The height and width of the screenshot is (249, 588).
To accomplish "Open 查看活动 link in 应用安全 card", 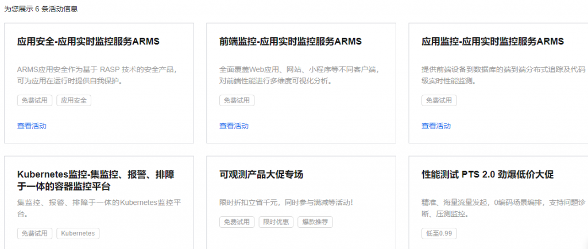I will point(32,126).
